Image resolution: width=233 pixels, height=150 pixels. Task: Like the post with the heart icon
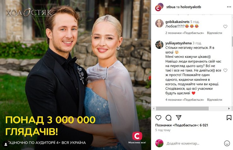pyautogui.click(x=158, y=118)
